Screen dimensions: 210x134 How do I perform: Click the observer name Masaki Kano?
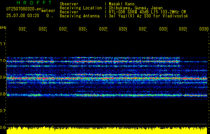pyautogui.click(x=122, y=4)
